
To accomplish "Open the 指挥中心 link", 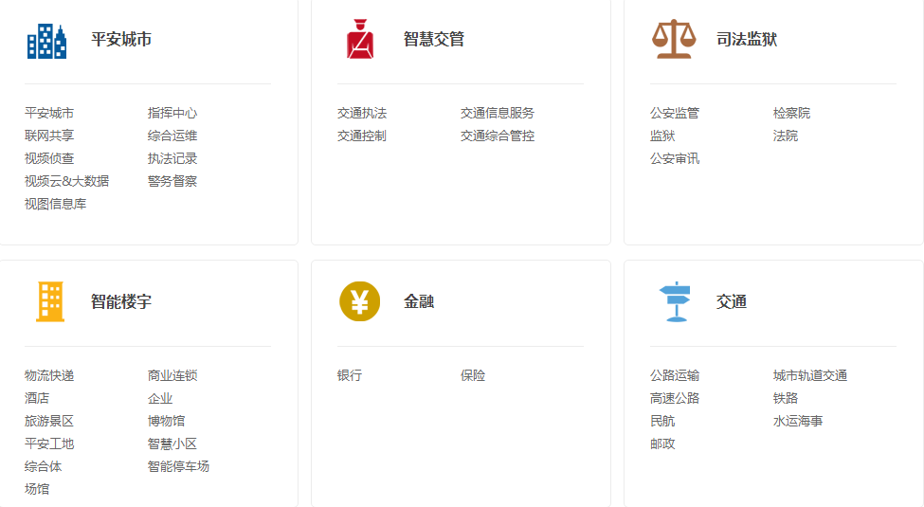I will pyautogui.click(x=172, y=113).
